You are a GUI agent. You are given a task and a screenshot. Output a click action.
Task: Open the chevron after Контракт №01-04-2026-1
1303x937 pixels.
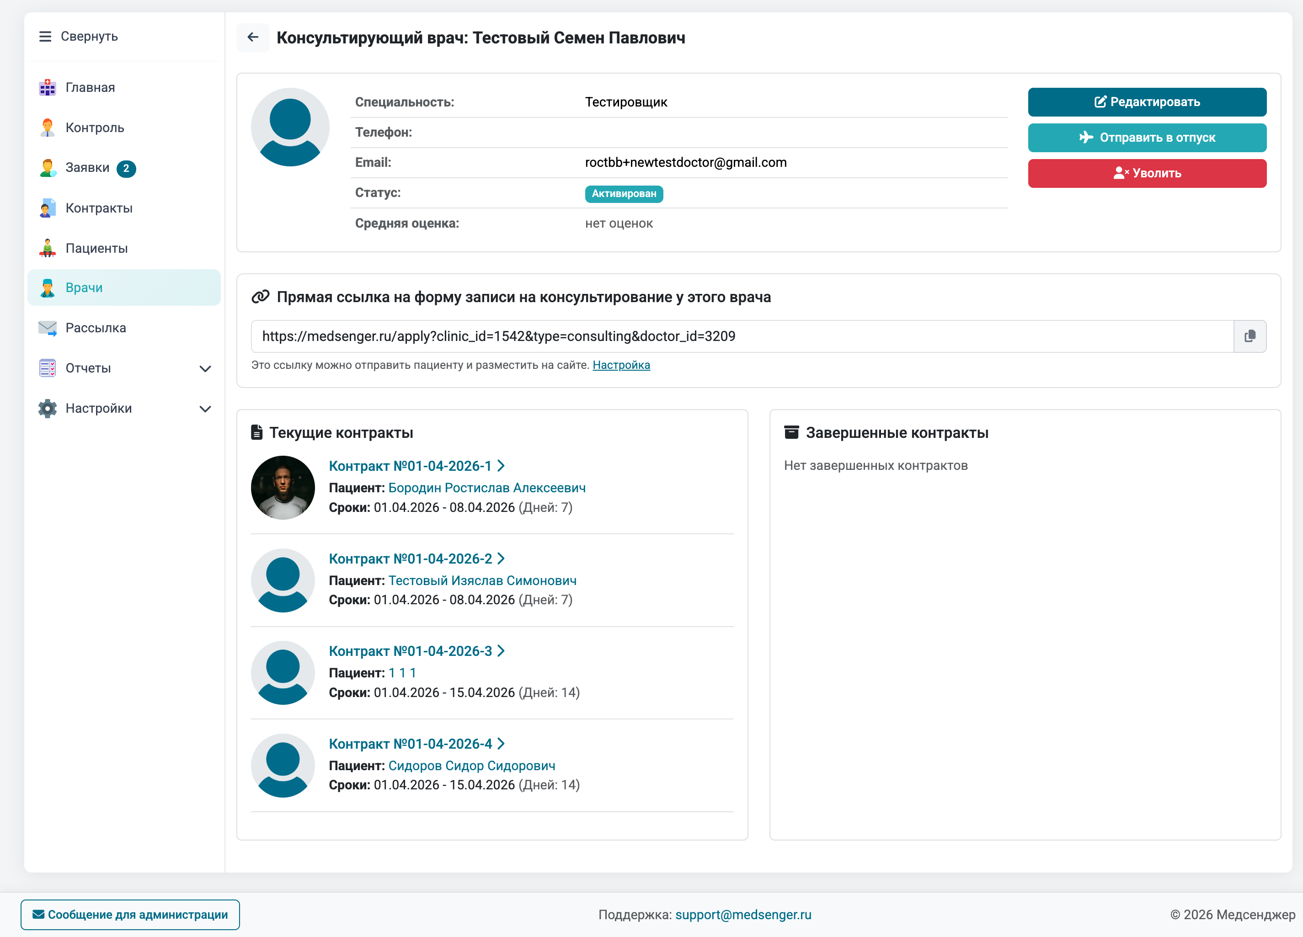point(501,466)
